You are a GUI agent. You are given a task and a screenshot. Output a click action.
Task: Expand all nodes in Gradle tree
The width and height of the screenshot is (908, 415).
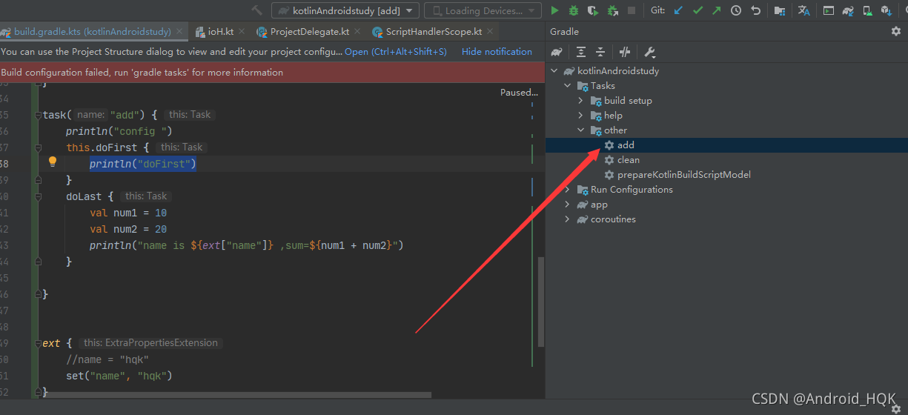click(581, 52)
